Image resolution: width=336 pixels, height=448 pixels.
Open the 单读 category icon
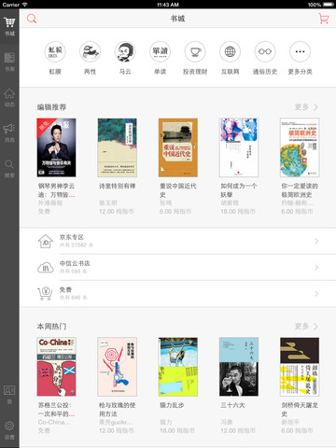(161, 51)
